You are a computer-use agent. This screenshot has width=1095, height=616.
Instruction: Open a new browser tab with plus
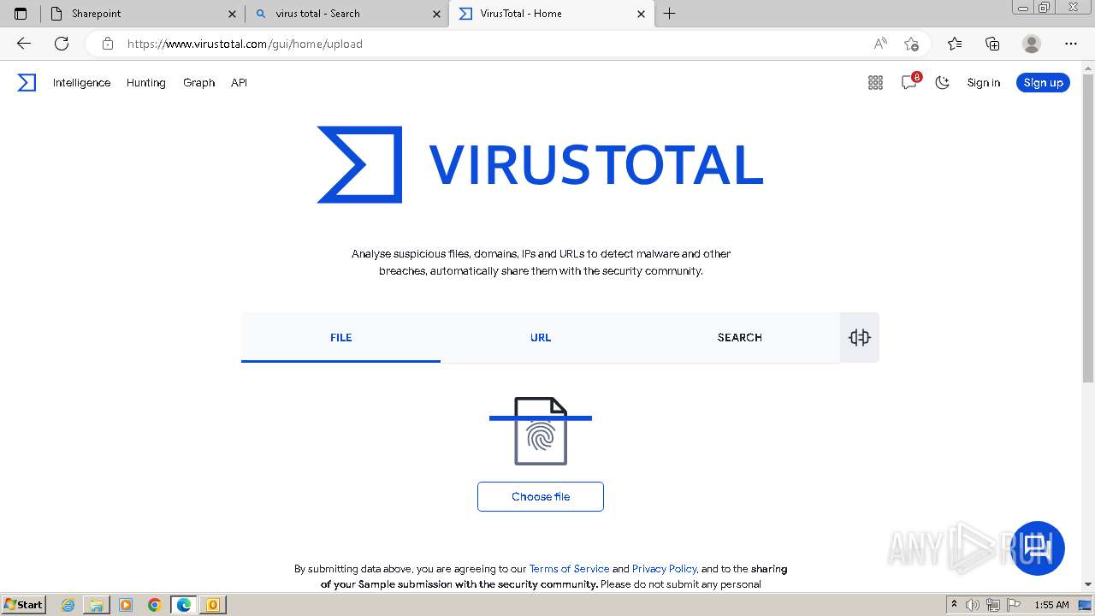[x=670, y=14]
